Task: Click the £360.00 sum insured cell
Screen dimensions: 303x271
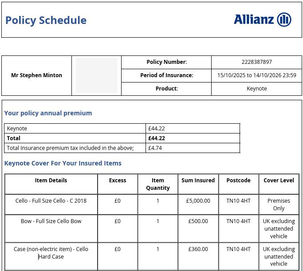Action: 198,249
